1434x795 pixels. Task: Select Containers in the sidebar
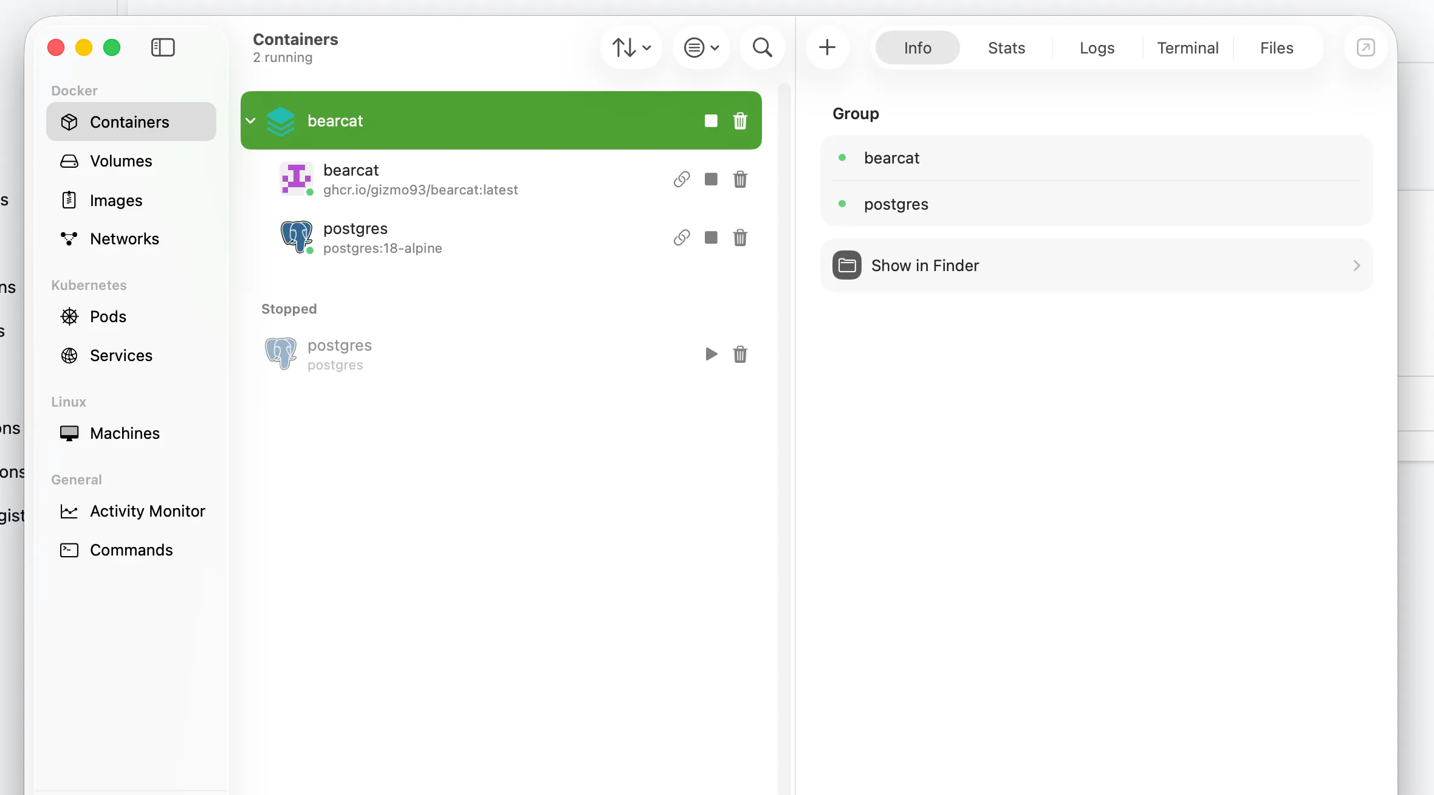coord(131,122)
